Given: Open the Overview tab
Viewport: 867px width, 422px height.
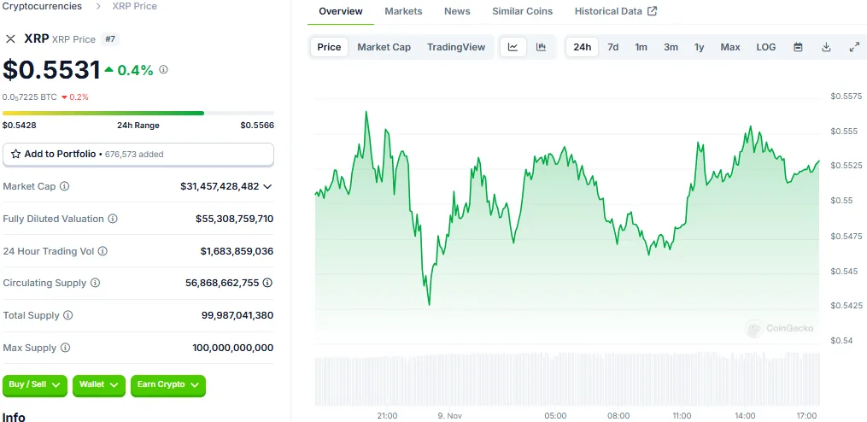Looking at the screenshot, I should coord(341,11).
